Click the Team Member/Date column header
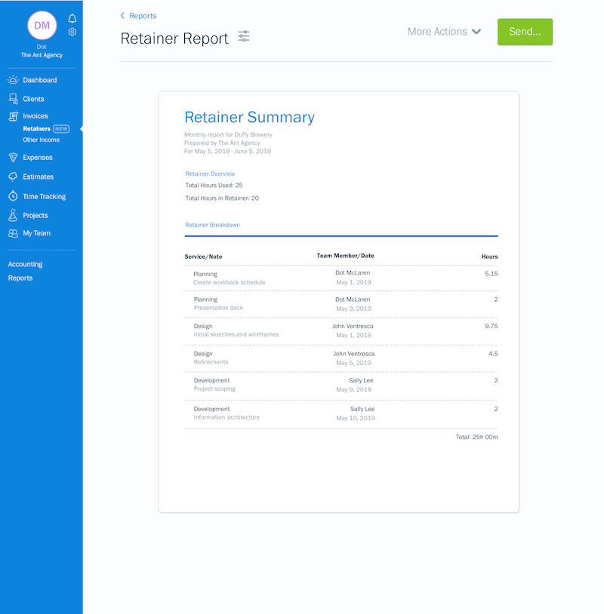The image size is (604, 614). click(345, 256)
